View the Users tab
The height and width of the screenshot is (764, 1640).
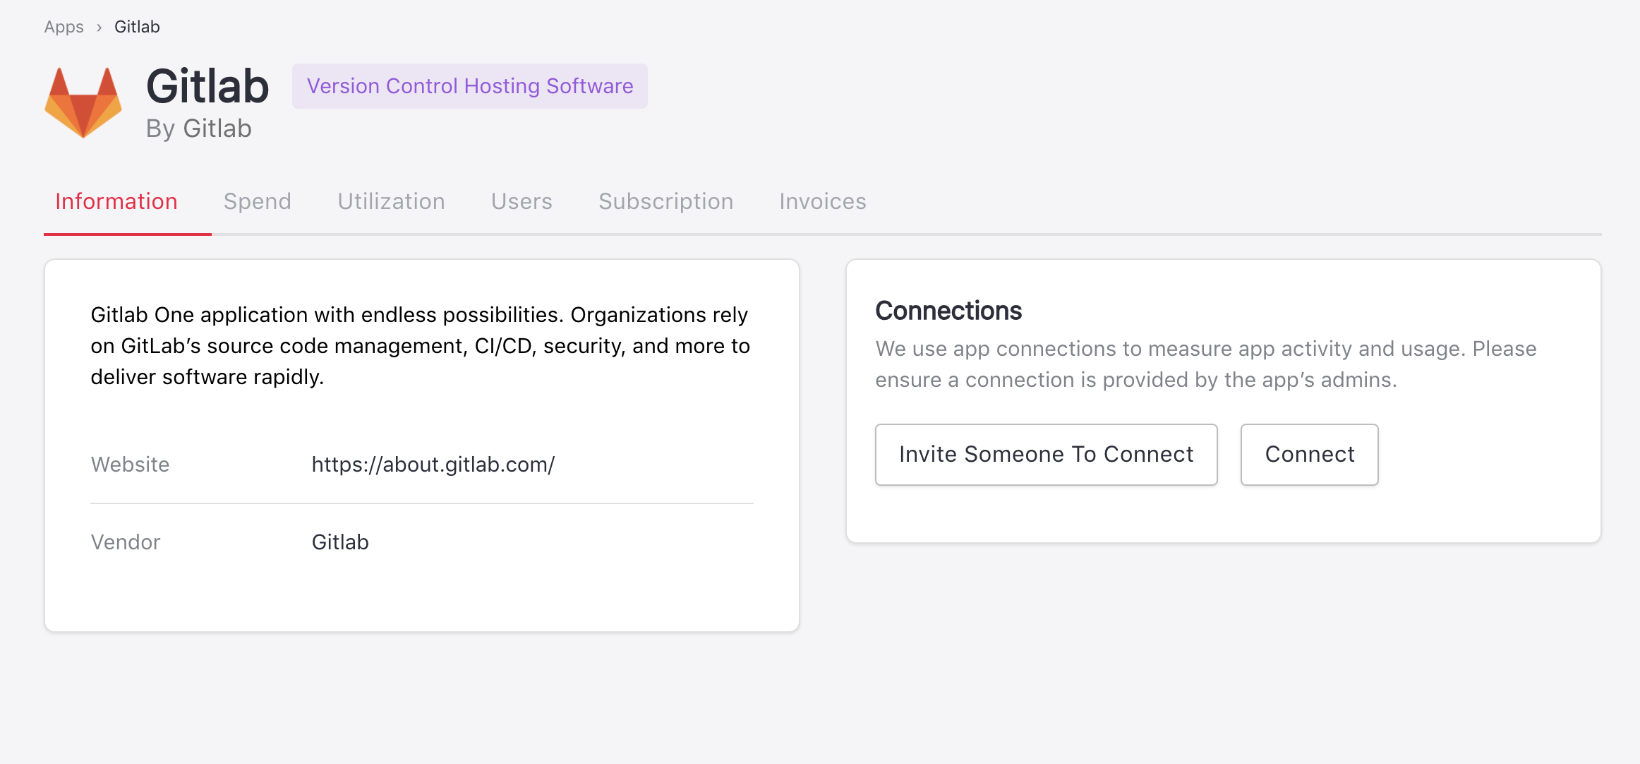(521, 202)
